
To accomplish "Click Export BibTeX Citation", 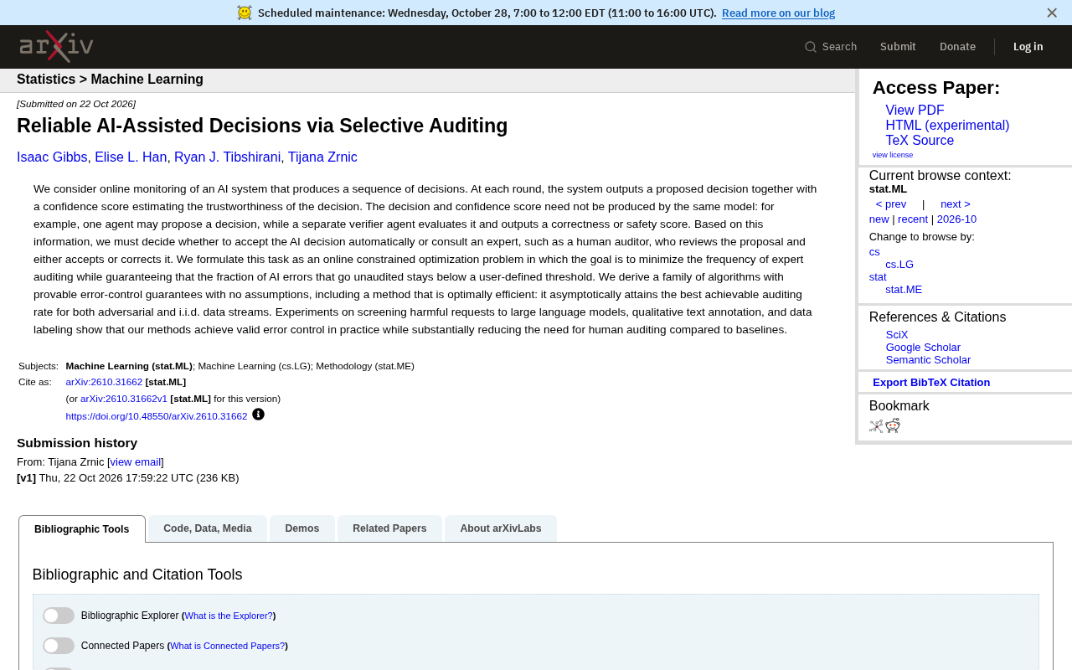I will pos(931,383).
